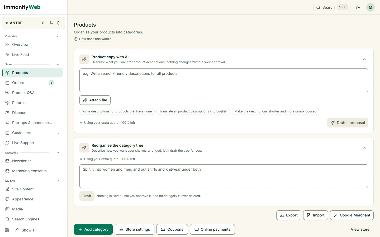Open Live Support in the sidebar
Viewport: 380px width, 237px height.
(x=32, y=143)
